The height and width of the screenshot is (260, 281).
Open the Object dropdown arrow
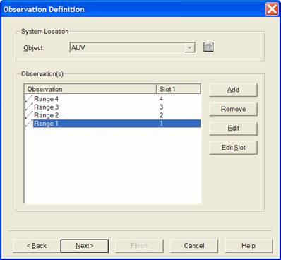[189, 48]
